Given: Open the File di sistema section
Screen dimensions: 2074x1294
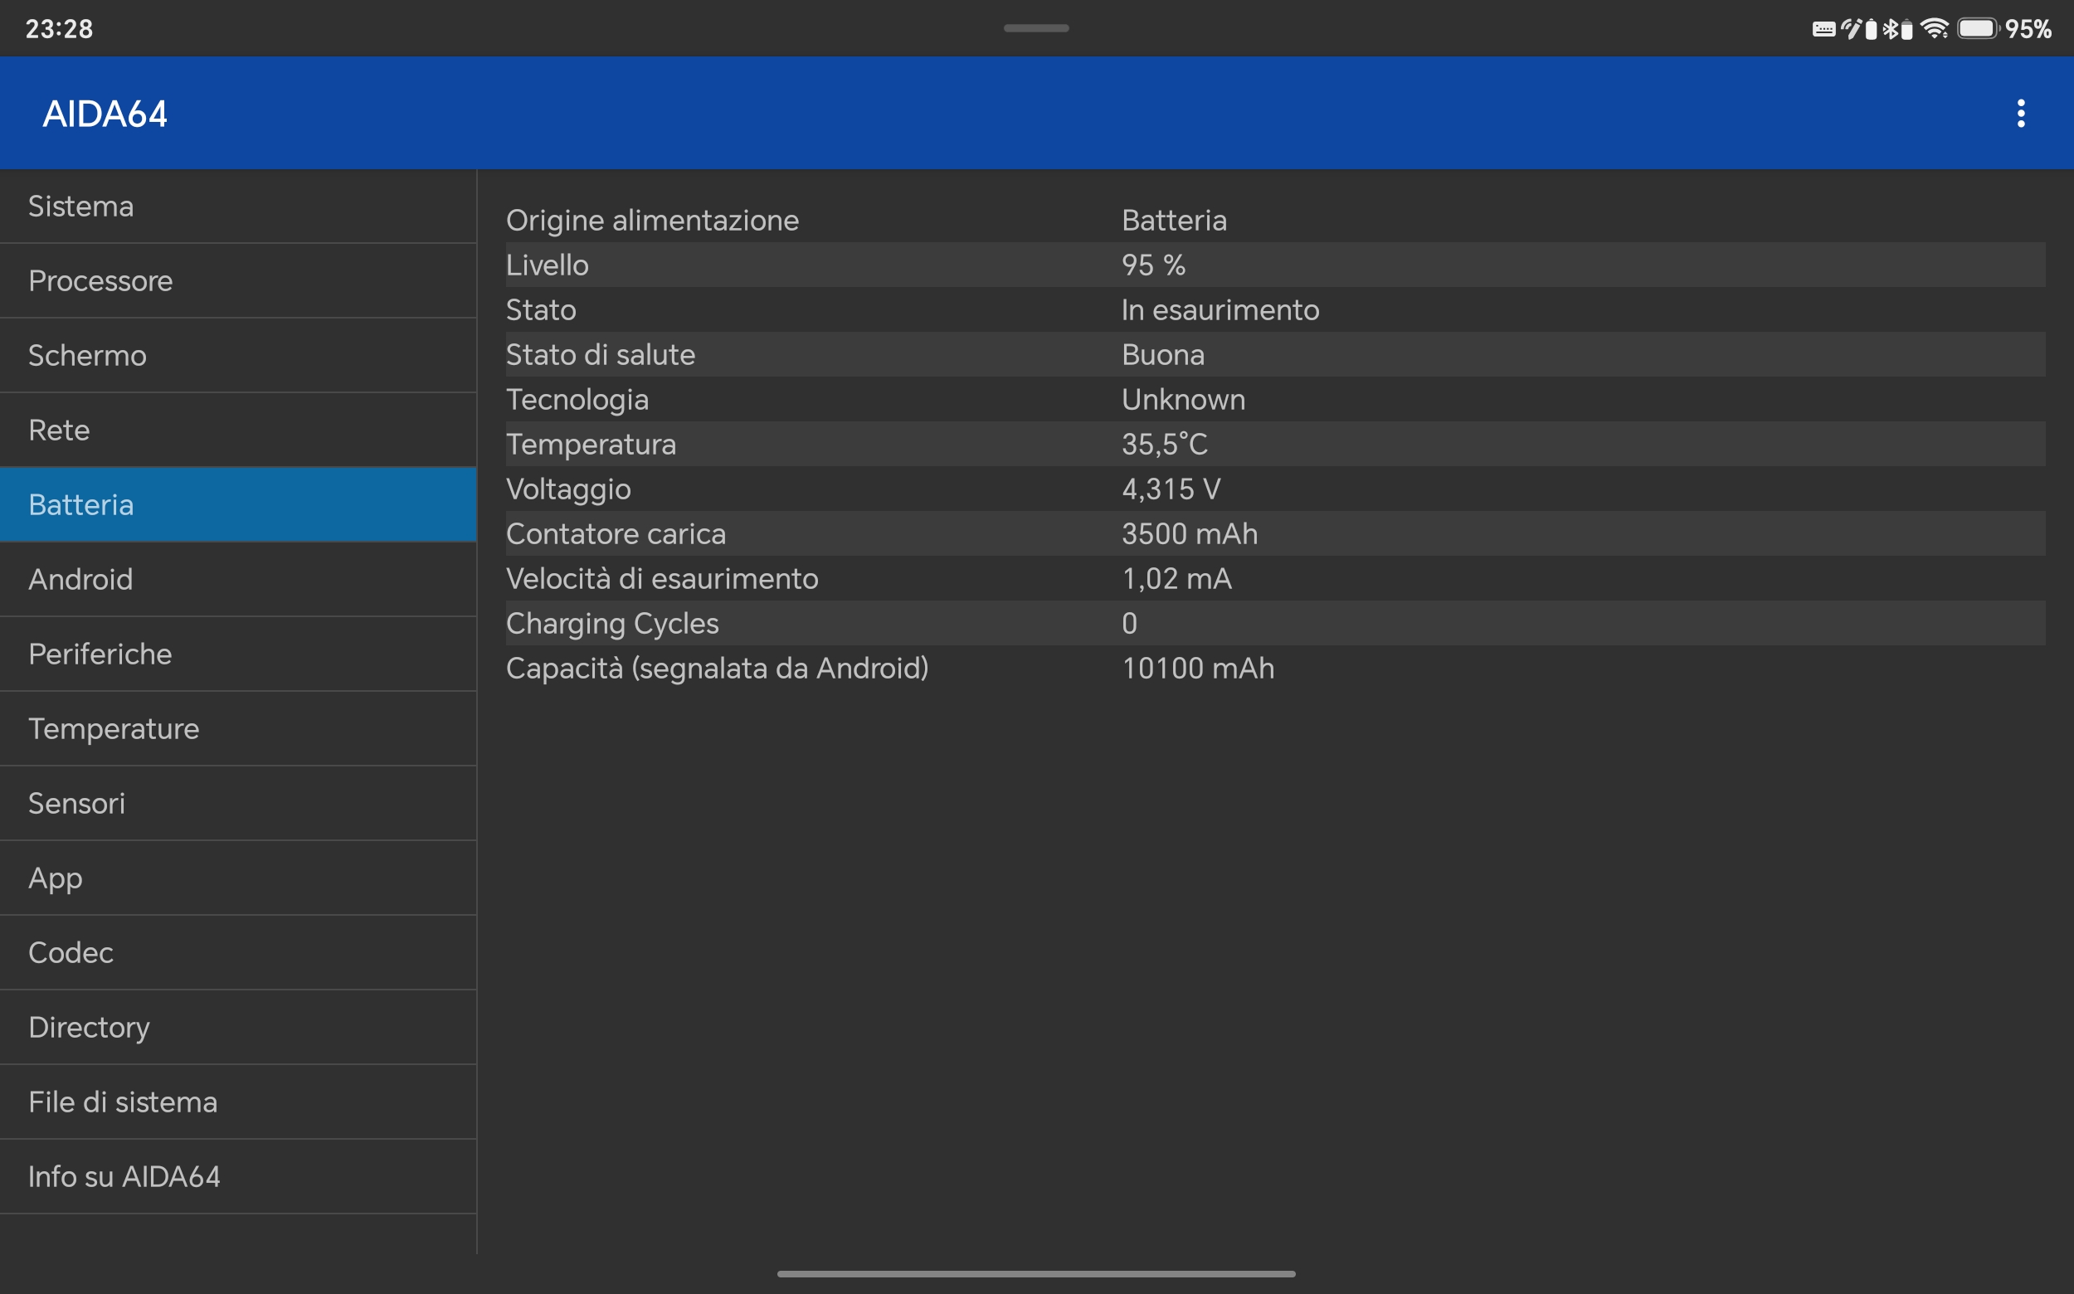Looking at the screenshot, I should 238,1102.
